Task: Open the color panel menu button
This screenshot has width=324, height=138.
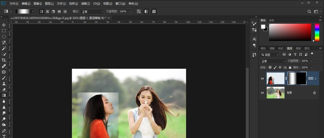Action: tap(321, 20)
